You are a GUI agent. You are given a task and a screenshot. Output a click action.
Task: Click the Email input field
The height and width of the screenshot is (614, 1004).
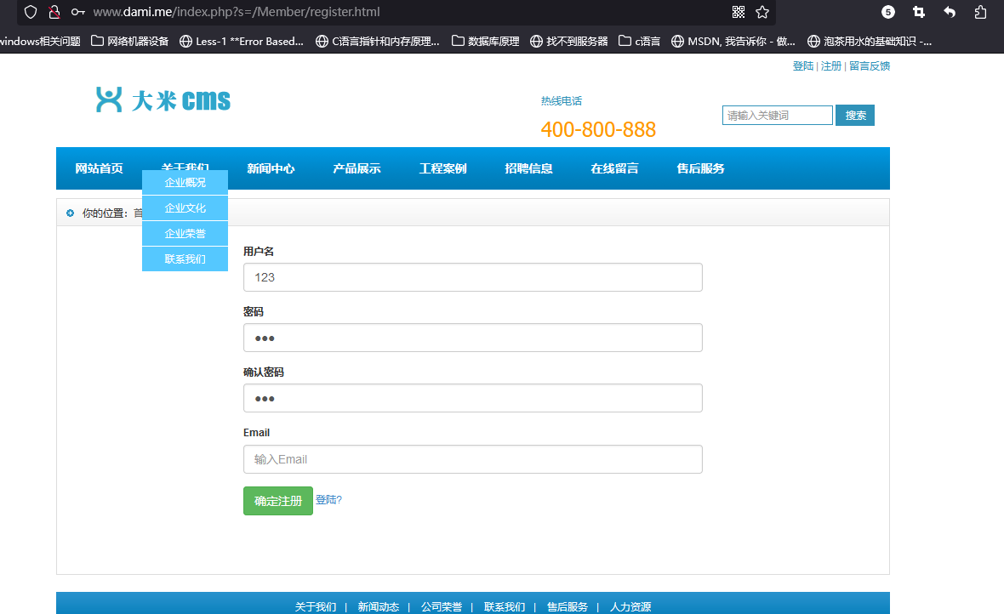(x=473, y=458)
